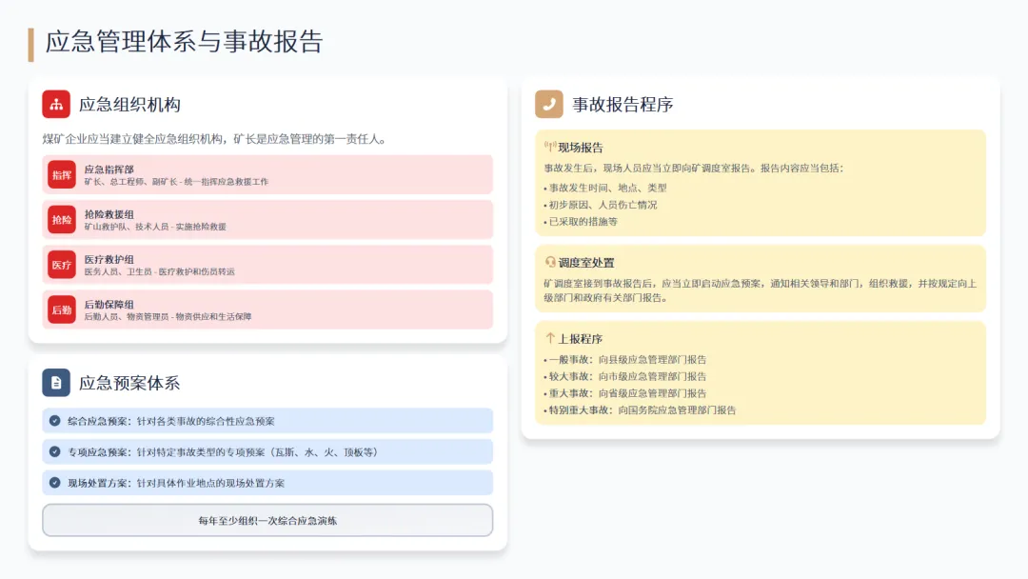Click check icon beside 综合应急预案

[x=55, y=421]
